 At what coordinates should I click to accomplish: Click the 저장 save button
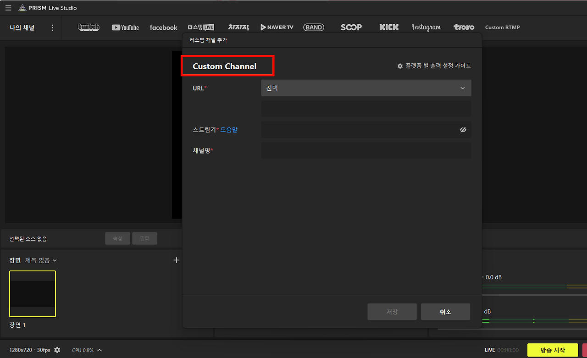tap(392, 312)
